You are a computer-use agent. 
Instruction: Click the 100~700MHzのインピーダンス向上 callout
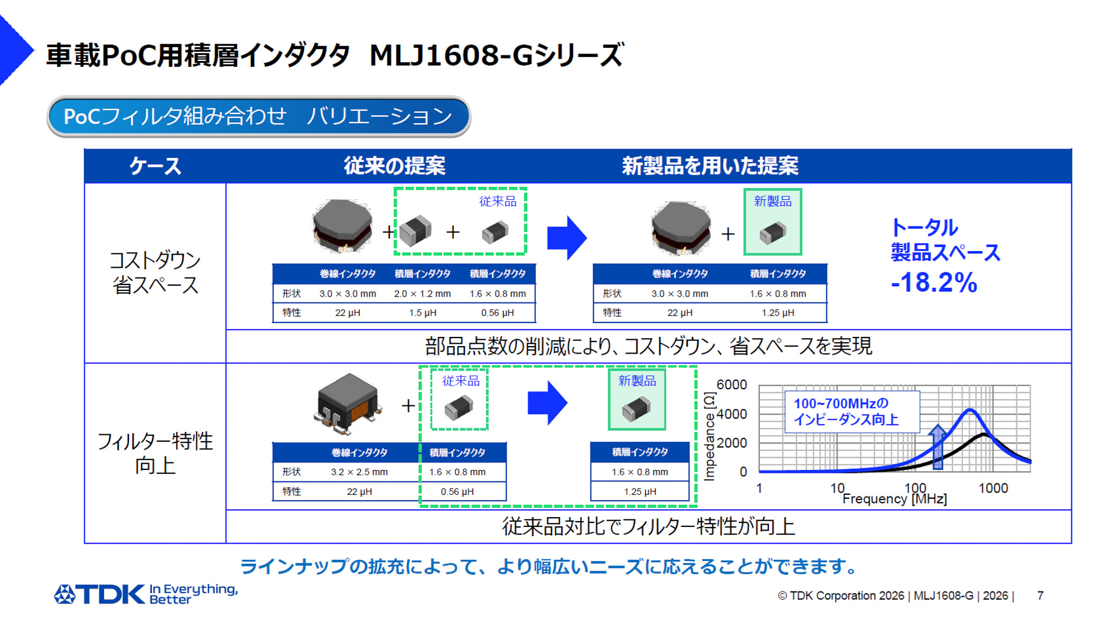pyautogui.click(x=852, y=412)
